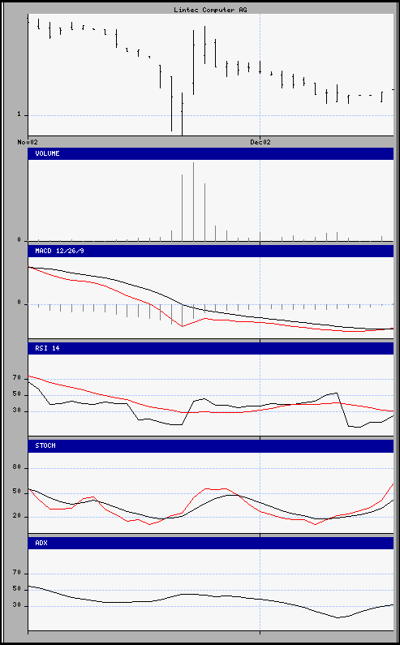
Task: Select the ADX panel header
Action: 211,543
